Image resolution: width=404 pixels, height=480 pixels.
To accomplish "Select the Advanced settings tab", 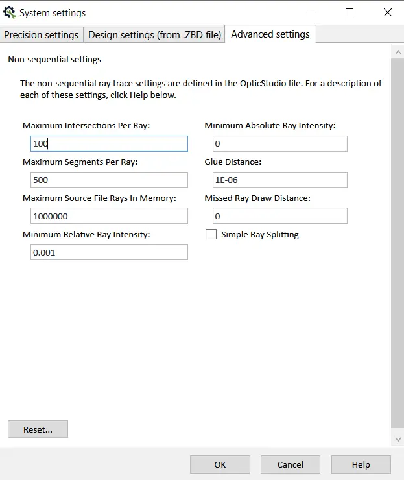I will tap(270, 34).
